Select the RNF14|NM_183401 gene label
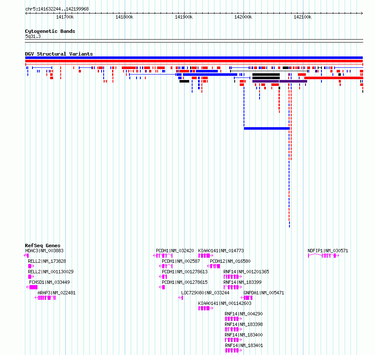This screenshot has height=355, width=375. click(x=244, y=345)
